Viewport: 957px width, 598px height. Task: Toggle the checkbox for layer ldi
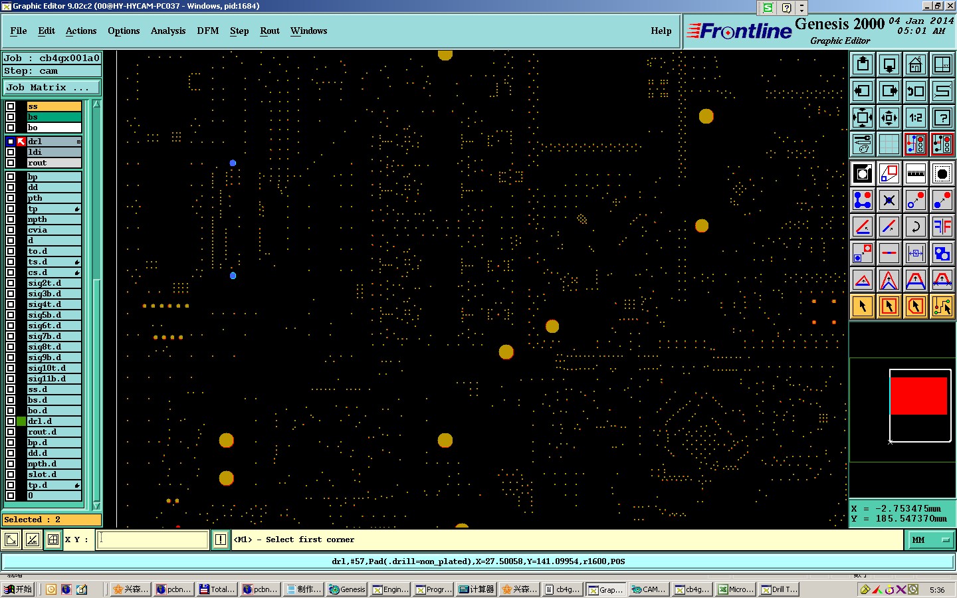(11, 152)
